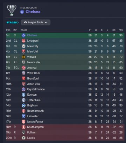Image resolution: width=126 pixels, height=143 pixels.
Task: Click the West Ham club badge
Action: 23,73
